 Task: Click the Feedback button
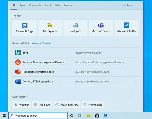coord(127,5)
